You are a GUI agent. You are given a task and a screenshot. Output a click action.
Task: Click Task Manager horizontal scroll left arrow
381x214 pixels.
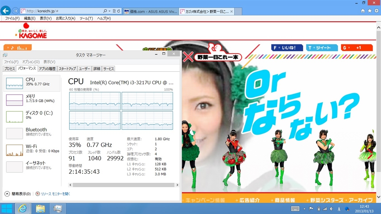tap(70, 185)
